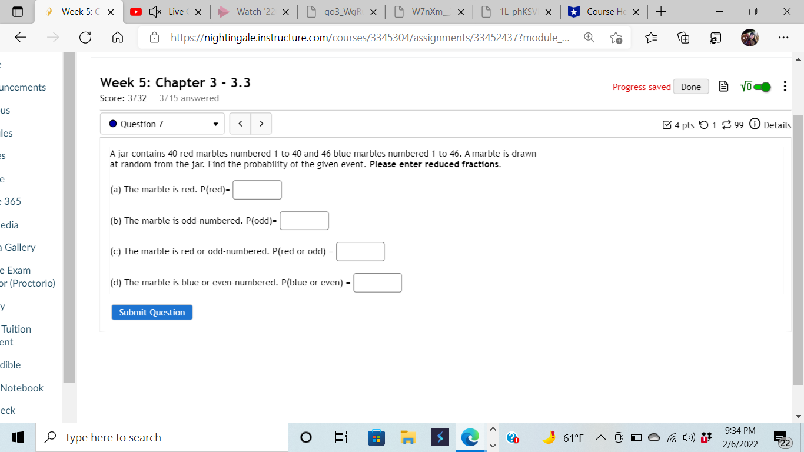This screenshot has height=452, width=804.
Task: Toggle the green math equation editor switch
Action: click(x=761, y=87)
